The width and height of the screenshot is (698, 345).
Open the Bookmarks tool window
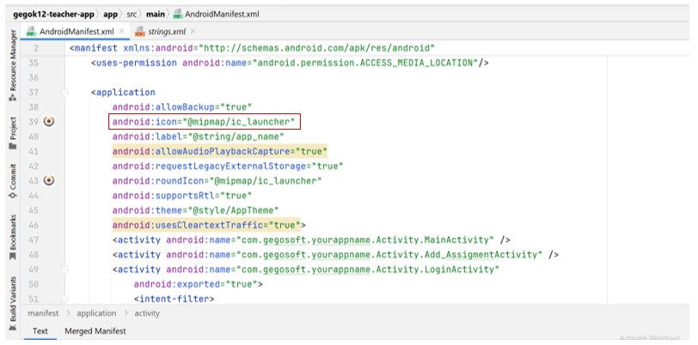pyautogui.click(x=12, y=233)
